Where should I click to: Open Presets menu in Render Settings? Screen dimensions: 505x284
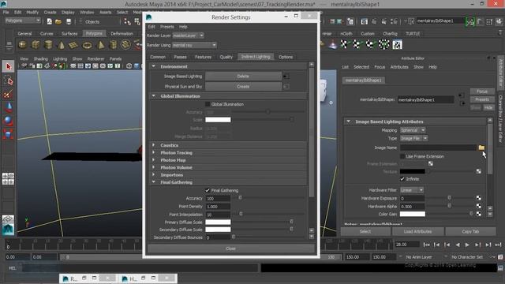pos(166,27)
